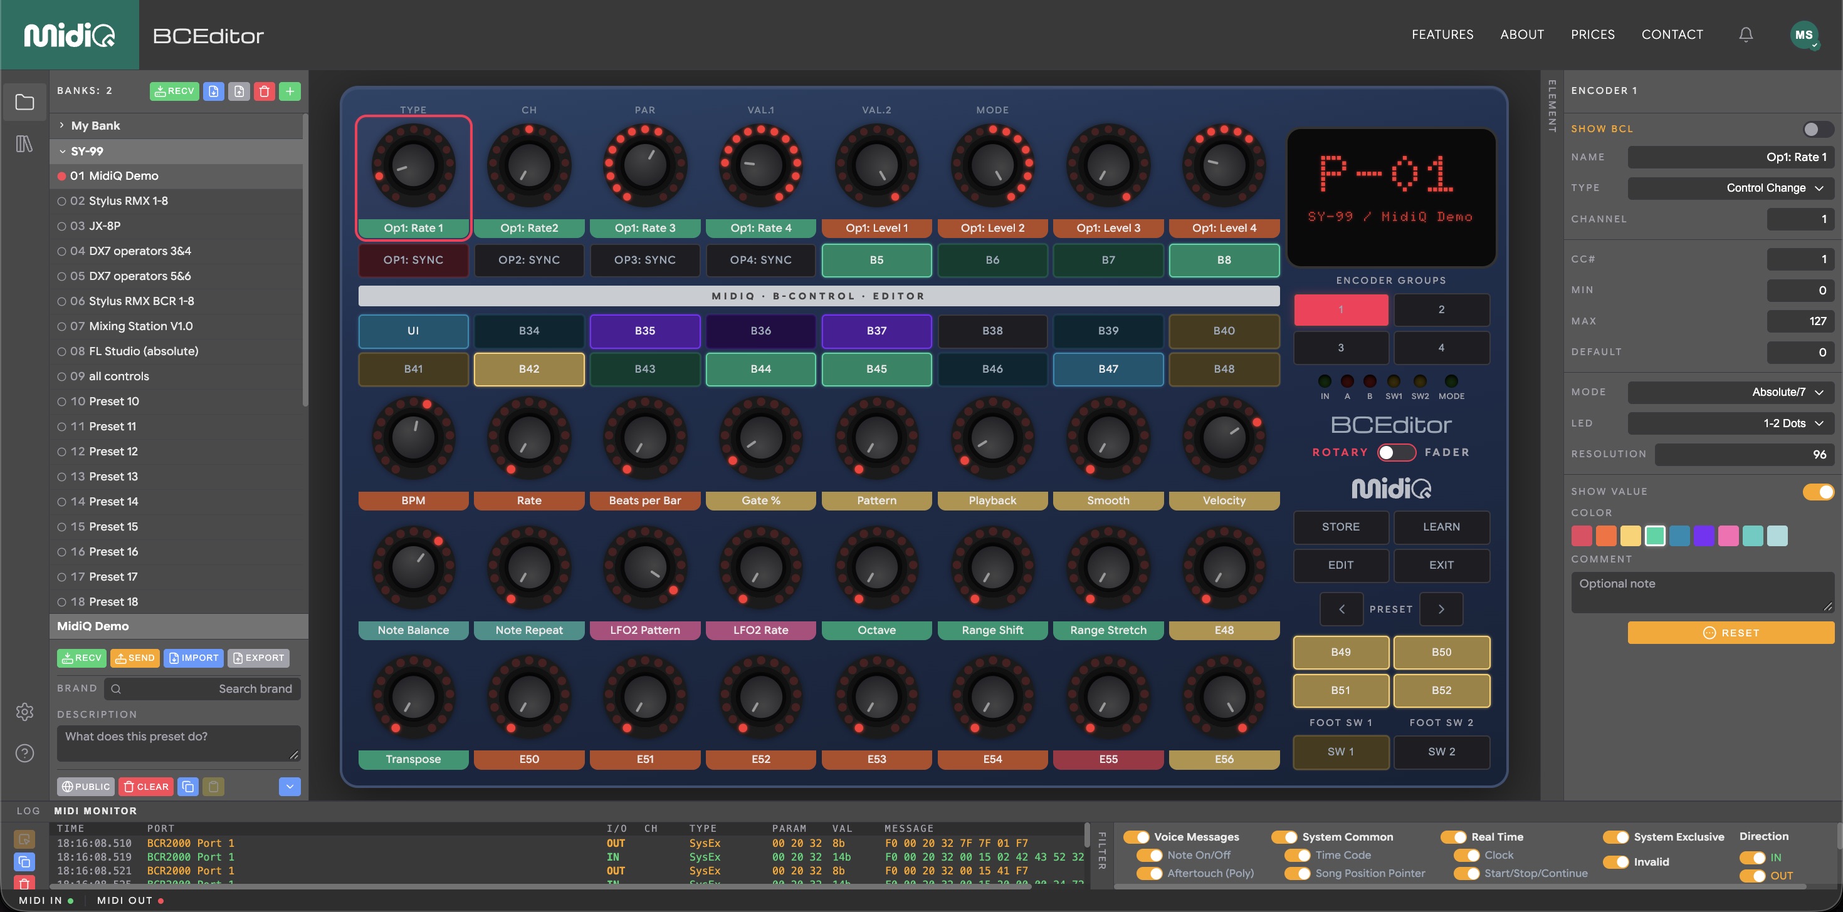Open the help question mark icon
1843x912 pixels.
(24, 754)
